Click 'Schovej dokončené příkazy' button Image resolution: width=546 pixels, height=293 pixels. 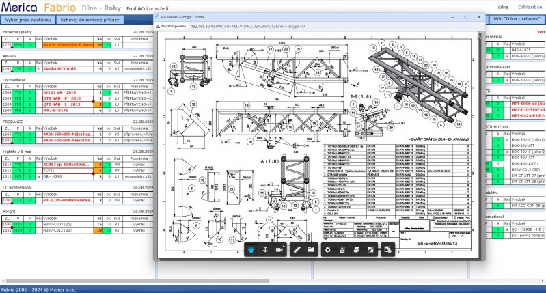[x=91, y=20]
